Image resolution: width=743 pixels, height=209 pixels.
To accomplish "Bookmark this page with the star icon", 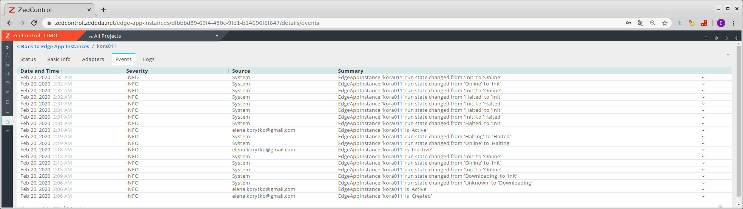I will [664, 23].
